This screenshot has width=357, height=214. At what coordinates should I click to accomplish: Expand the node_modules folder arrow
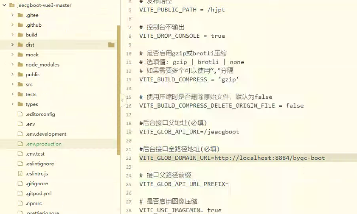tap(12, 64)
